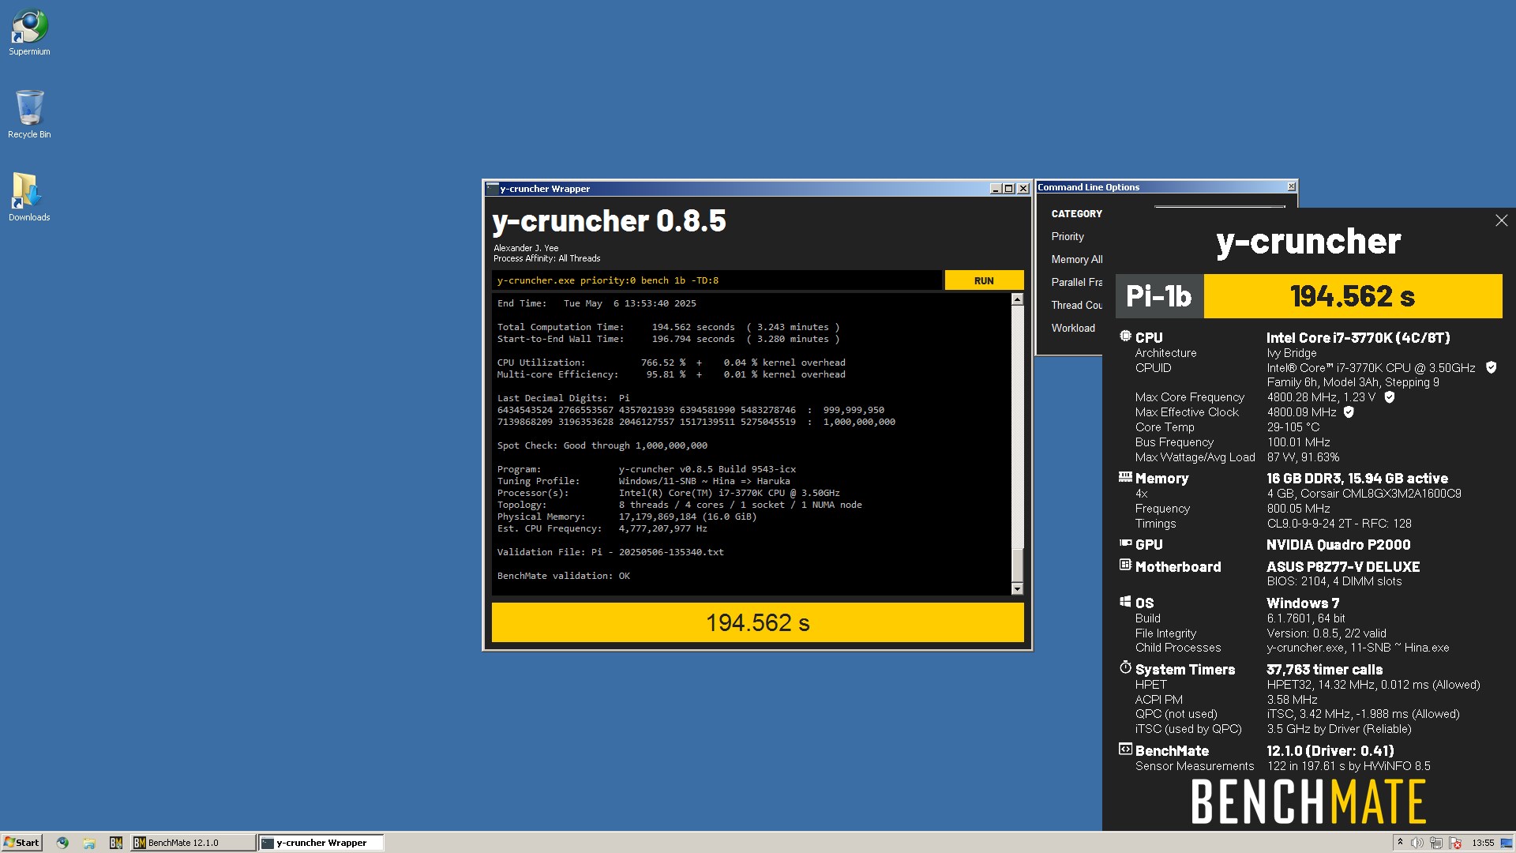Open the Windows Start menu
The height and width of the screenshot is (853, 1516).
pyautogui.click(x=21, y=843)
